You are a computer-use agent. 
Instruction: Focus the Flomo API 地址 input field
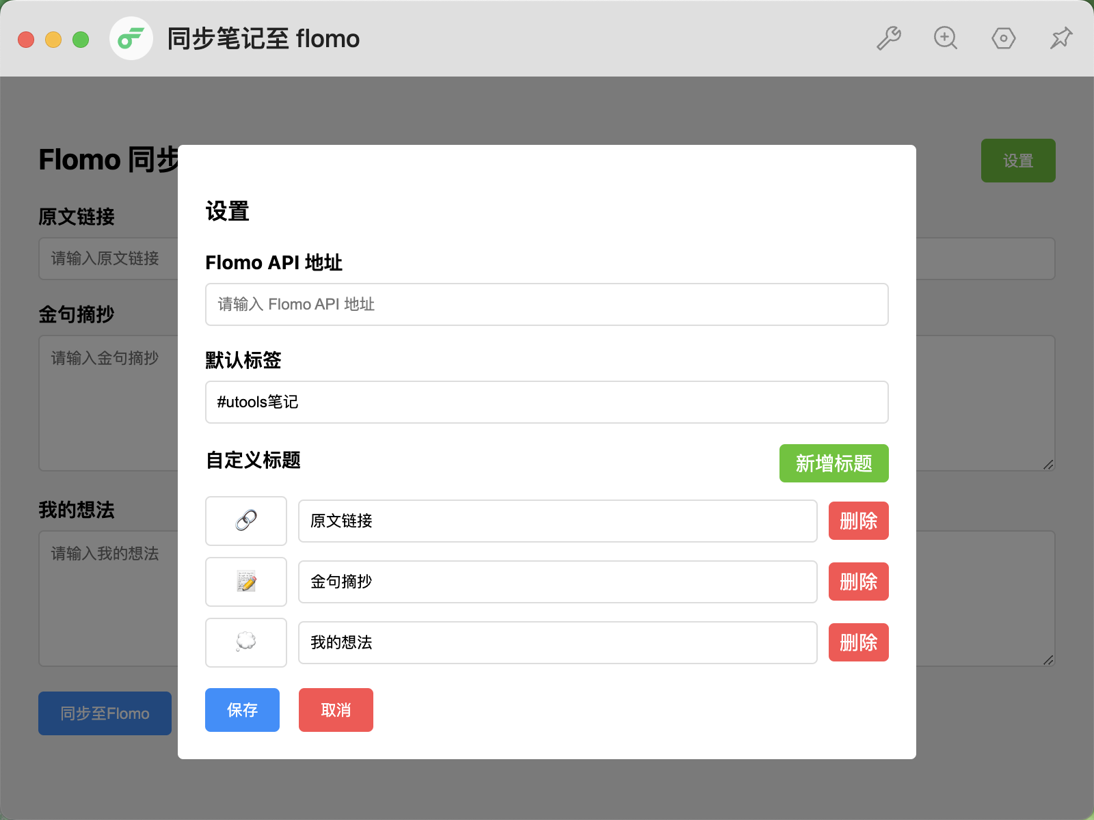click(547, 304)
